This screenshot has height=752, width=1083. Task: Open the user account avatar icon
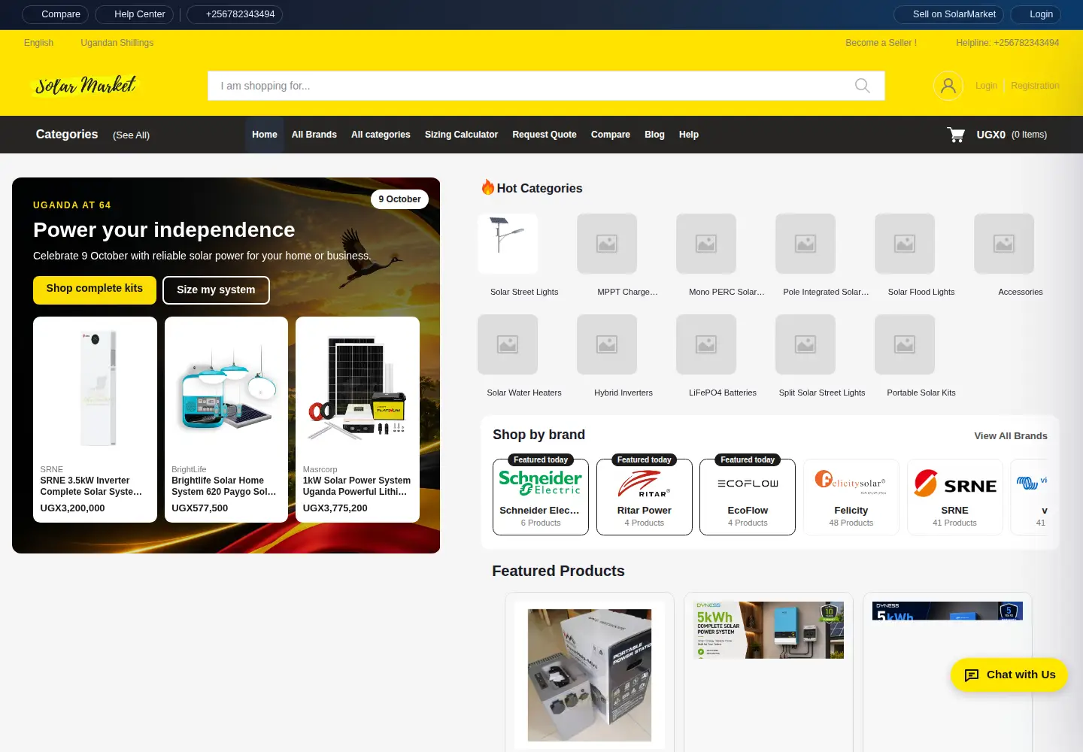point(948,86)
